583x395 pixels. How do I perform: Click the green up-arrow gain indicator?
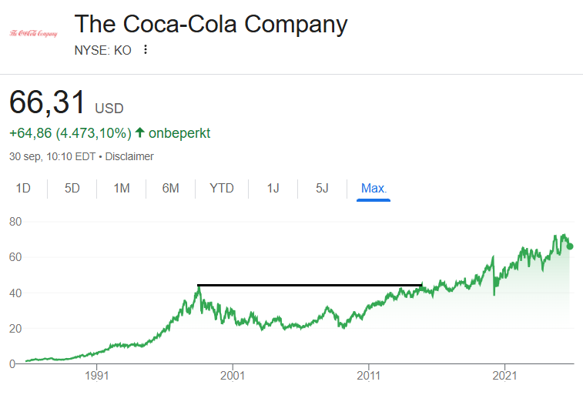[x=140, y=133]
